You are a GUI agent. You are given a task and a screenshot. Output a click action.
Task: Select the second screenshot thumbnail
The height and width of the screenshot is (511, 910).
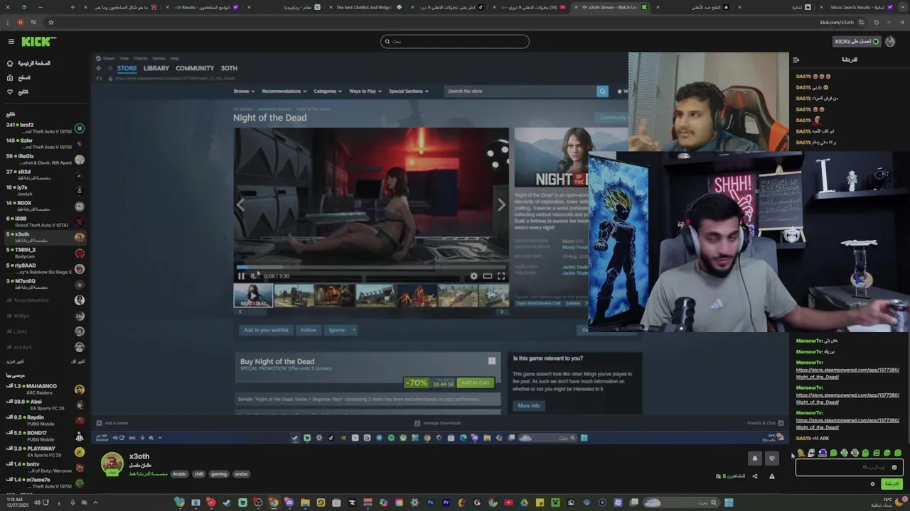[x=294, y=295]
